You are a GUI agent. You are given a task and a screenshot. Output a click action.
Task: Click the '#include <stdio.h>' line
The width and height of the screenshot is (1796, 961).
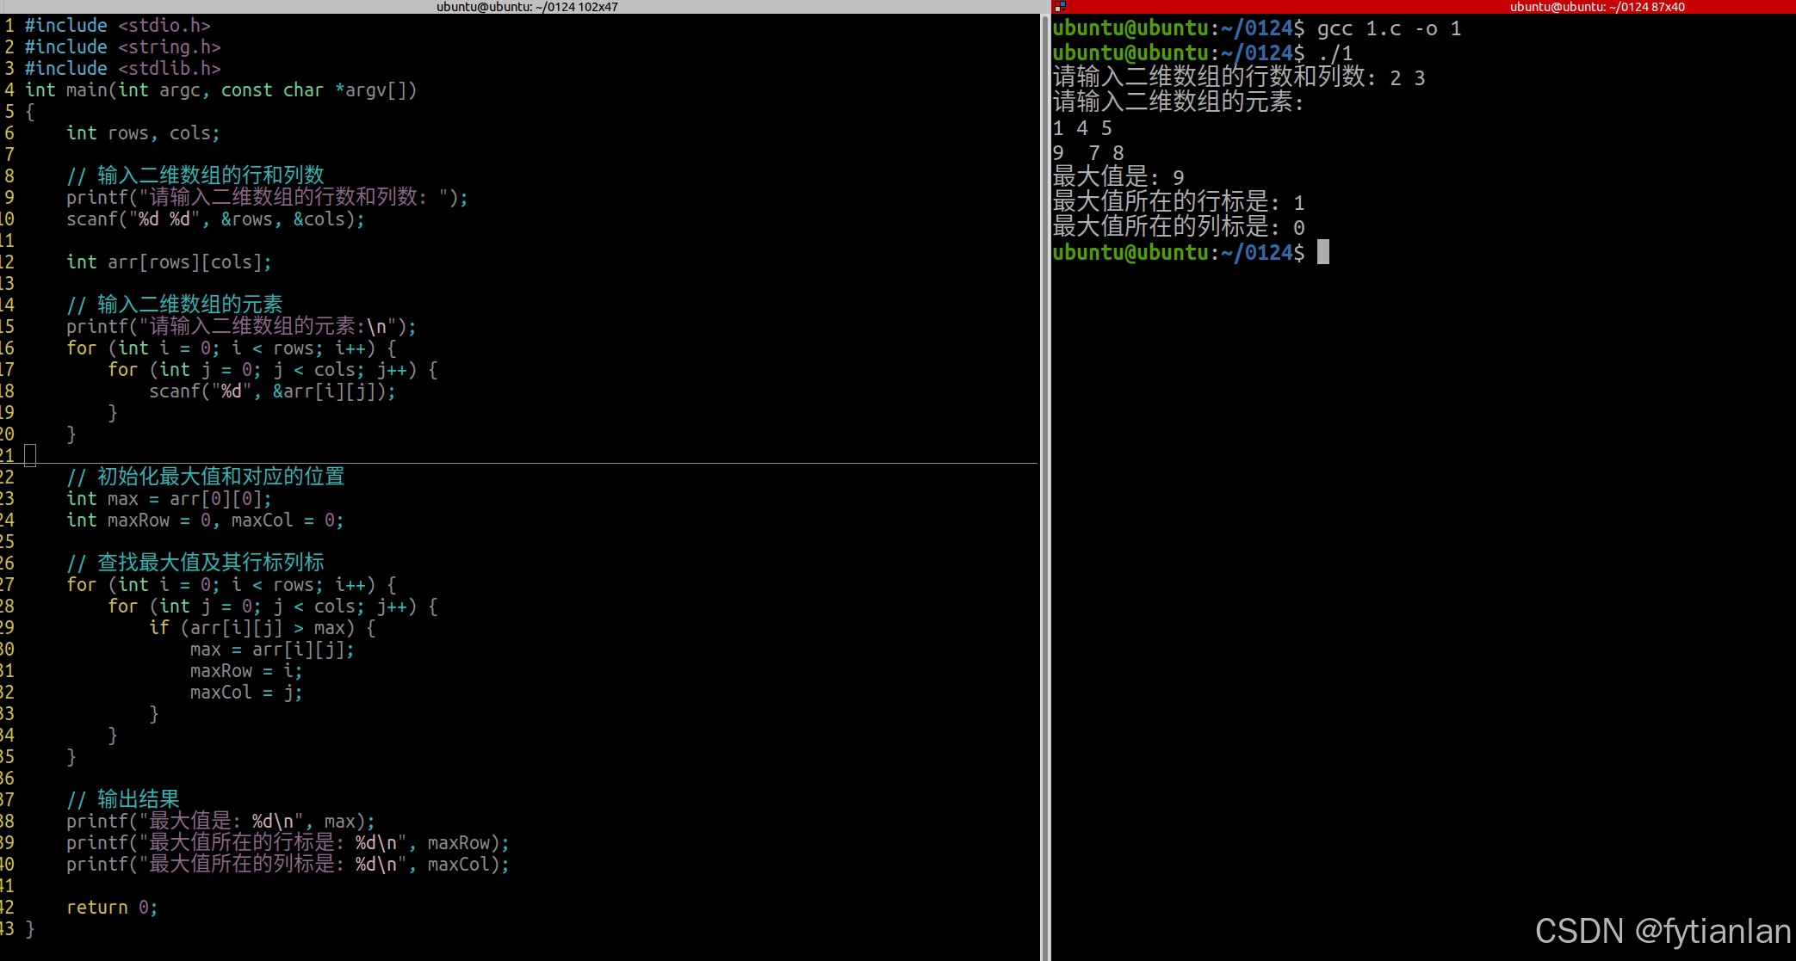tap(117, 26)
